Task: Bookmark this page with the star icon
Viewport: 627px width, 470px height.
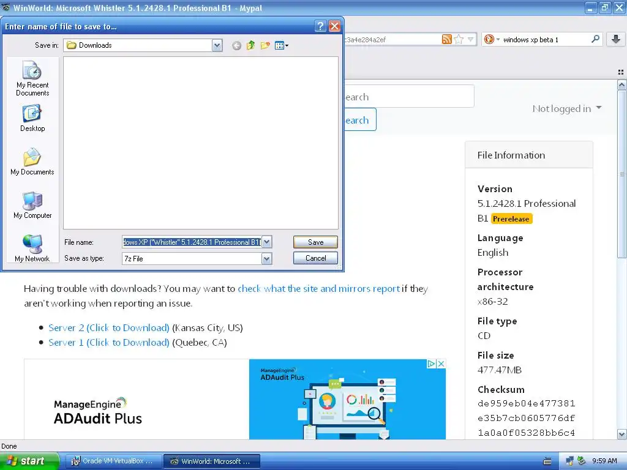Action: (x=459, y=39)
